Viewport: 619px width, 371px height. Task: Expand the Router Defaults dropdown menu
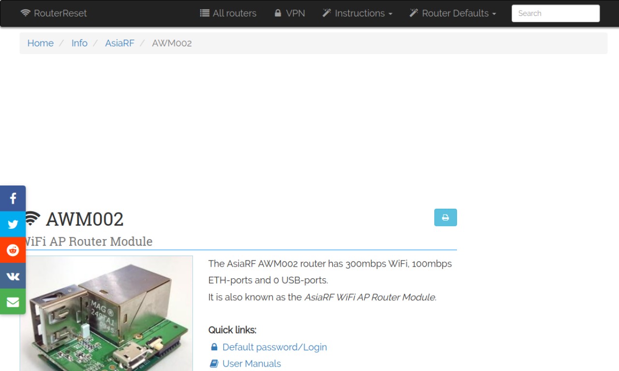click(453, 13)
